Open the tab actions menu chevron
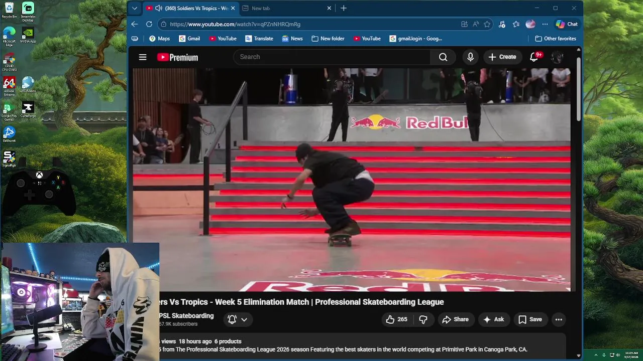 pyautogui.click(x=135, y=8)
